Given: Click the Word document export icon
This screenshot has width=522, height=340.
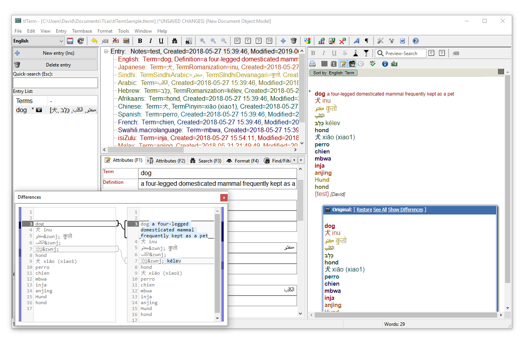Looking at the screenshot, I should [x=402, y=41].
